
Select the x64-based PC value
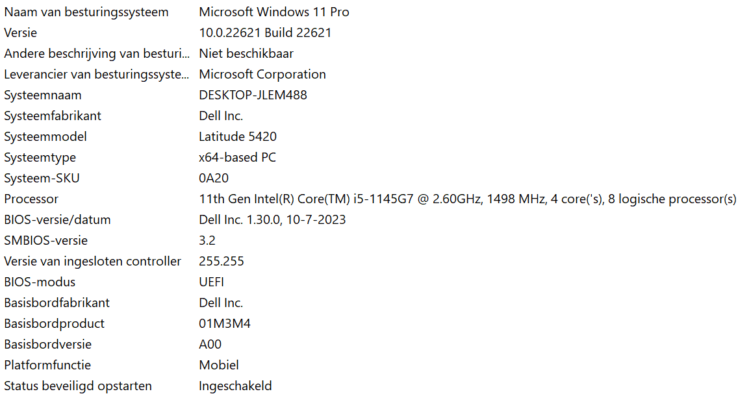(x=237, y=158)
